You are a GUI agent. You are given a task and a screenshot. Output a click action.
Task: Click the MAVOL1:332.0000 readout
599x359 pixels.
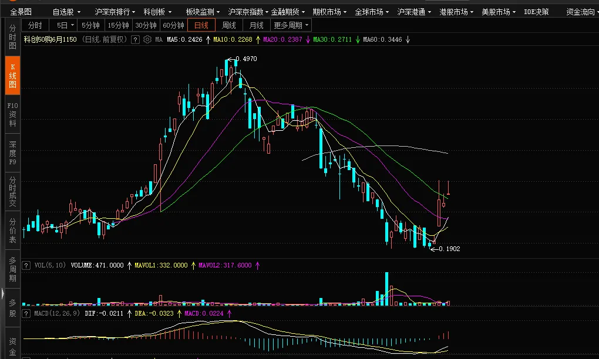[x=161, y=265]
